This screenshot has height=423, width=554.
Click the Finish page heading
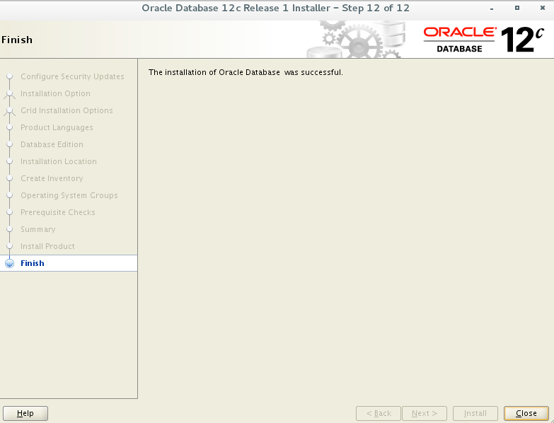[x=17, y=40]
